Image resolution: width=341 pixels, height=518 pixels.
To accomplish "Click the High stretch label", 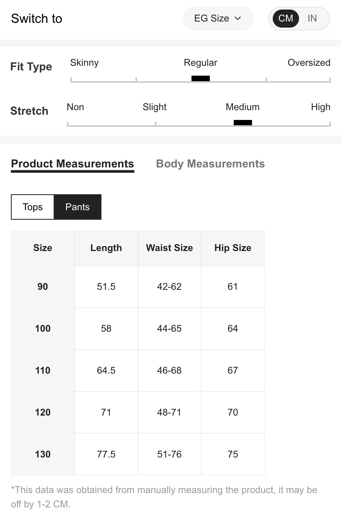I will pyautogui.click(x=321, y=107).
